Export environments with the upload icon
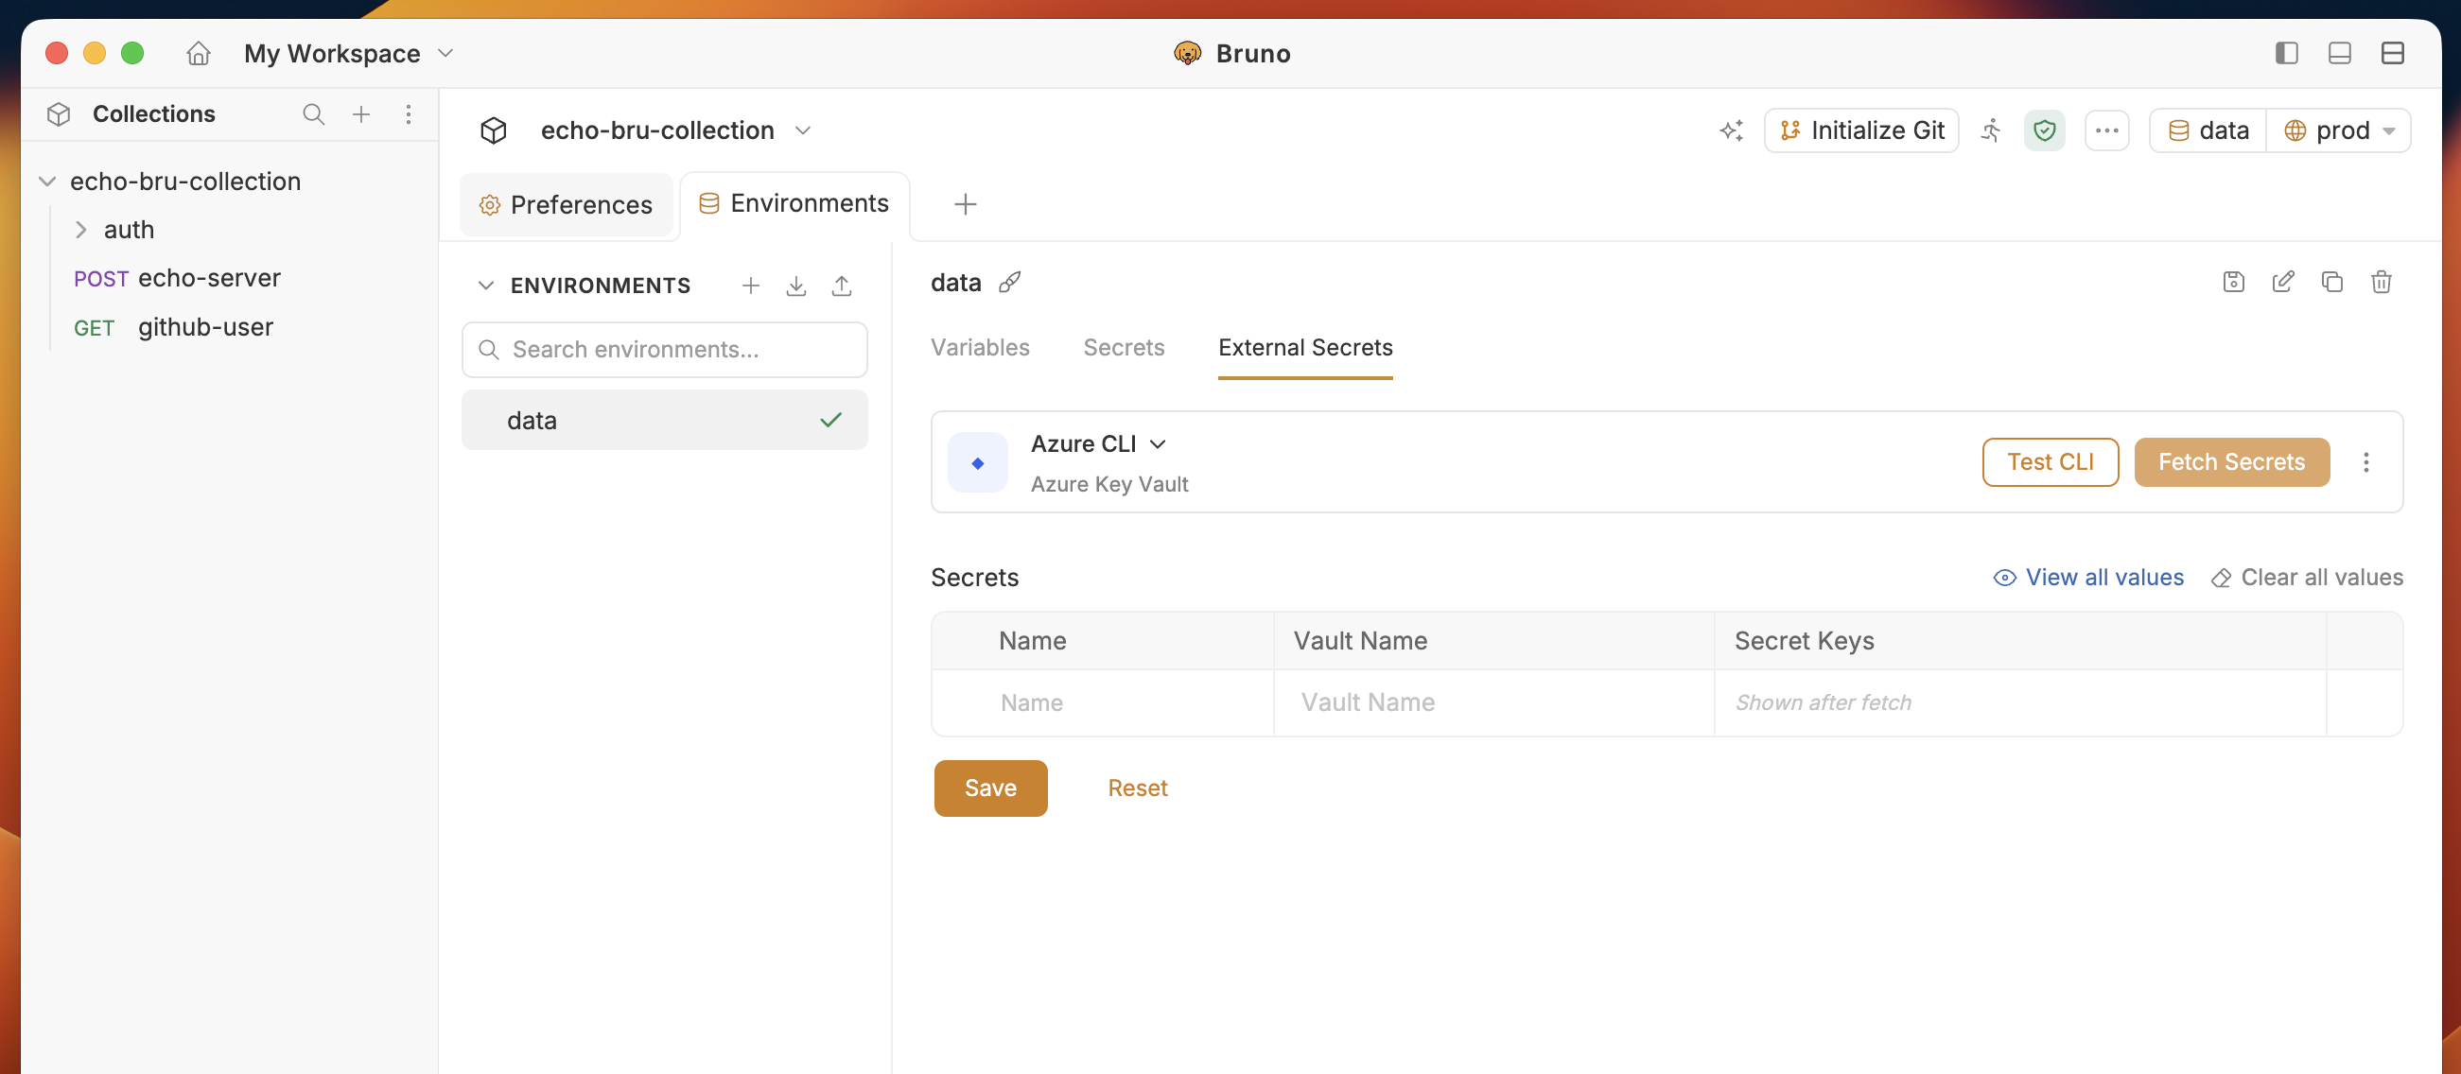 click(842, 286)
